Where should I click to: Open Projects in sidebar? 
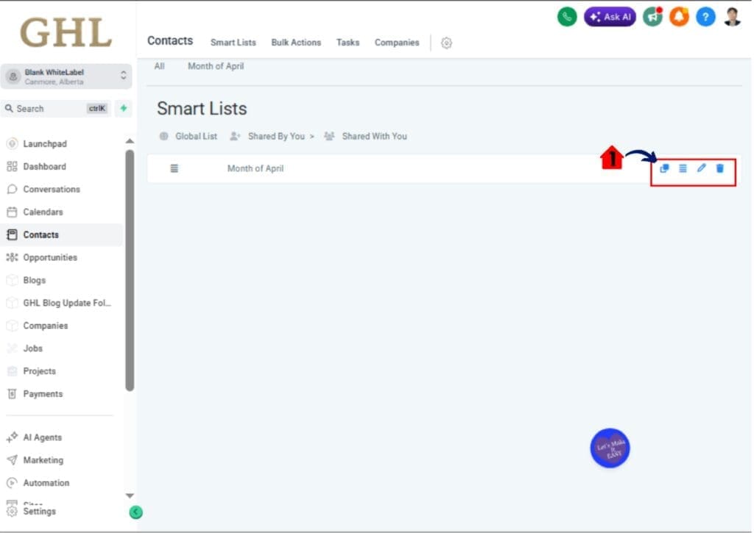[x=40, y=371]
